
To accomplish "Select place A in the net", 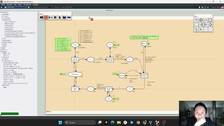I will click(x=90, y=59).
